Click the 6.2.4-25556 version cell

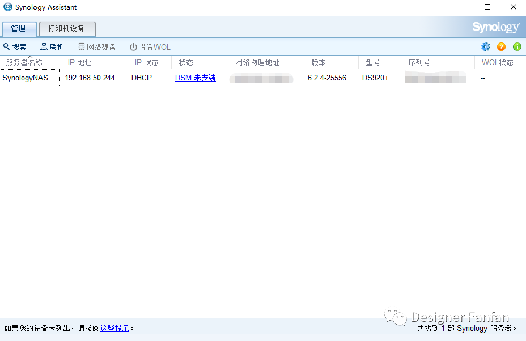tap(327, 78)
